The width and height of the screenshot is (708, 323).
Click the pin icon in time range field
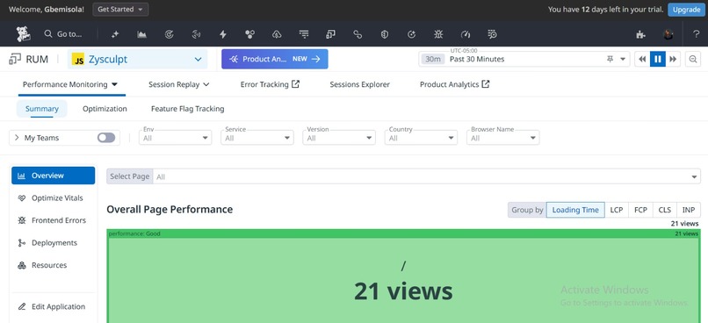point(610,59)
